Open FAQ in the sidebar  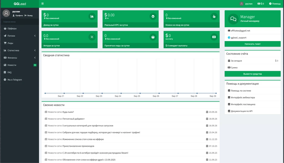tap(20, 72)
